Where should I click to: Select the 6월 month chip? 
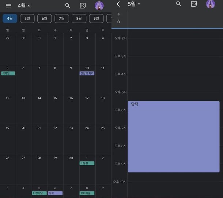[45, 19]
